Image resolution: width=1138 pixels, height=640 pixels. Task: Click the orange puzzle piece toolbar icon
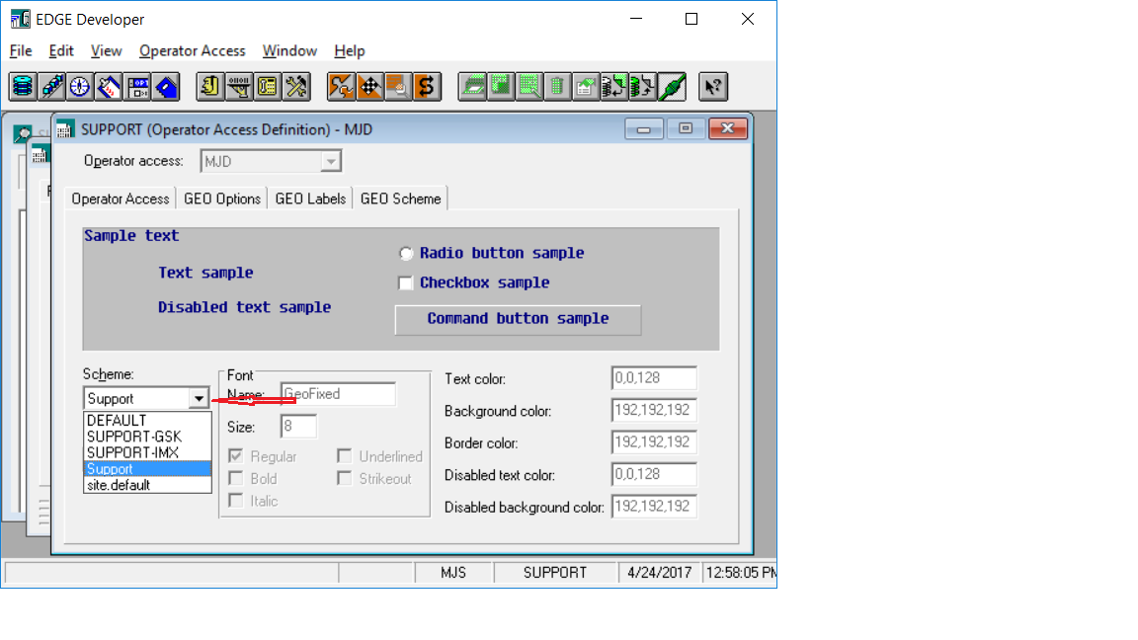point(341,86)
